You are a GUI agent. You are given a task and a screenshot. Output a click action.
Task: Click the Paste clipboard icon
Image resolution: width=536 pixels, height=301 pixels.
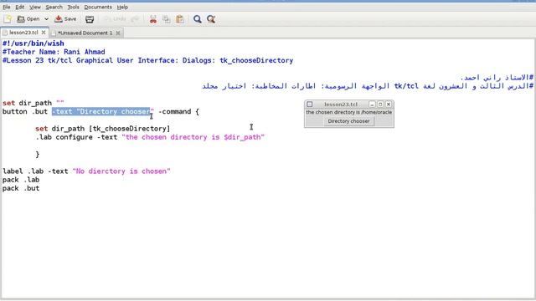(180, 19)
